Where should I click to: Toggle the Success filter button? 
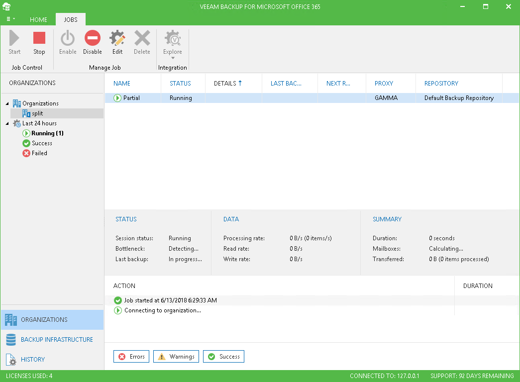tap(223, 357)
